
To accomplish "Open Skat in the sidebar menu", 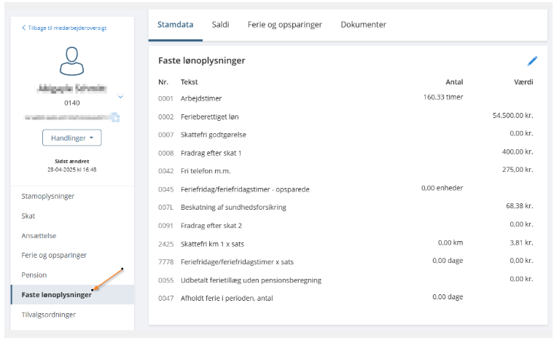I will pyautogui.click(x=28, y=216).
